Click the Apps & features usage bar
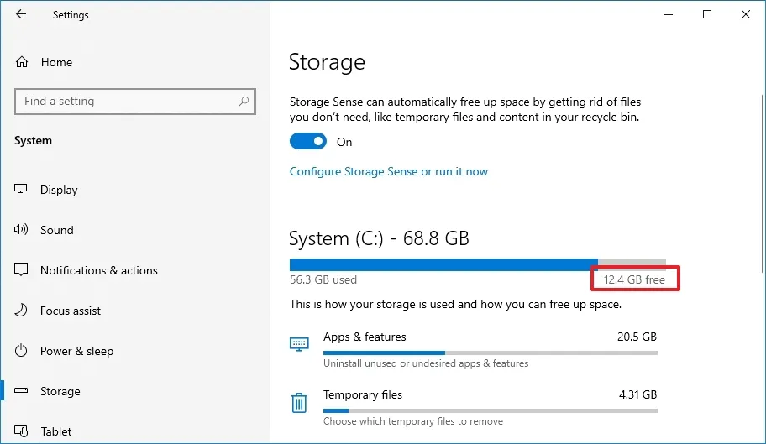This screenshot has width=766, height=444. (490, 353)
